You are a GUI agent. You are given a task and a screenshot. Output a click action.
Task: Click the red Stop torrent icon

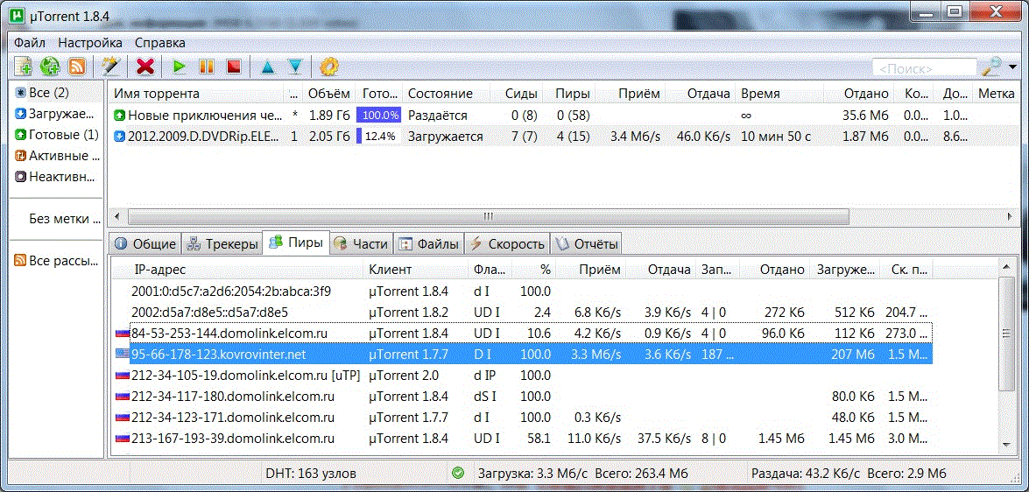235,67
